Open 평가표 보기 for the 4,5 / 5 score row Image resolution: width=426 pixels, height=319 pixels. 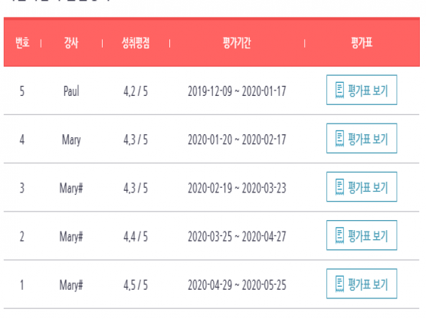point(362,284)
